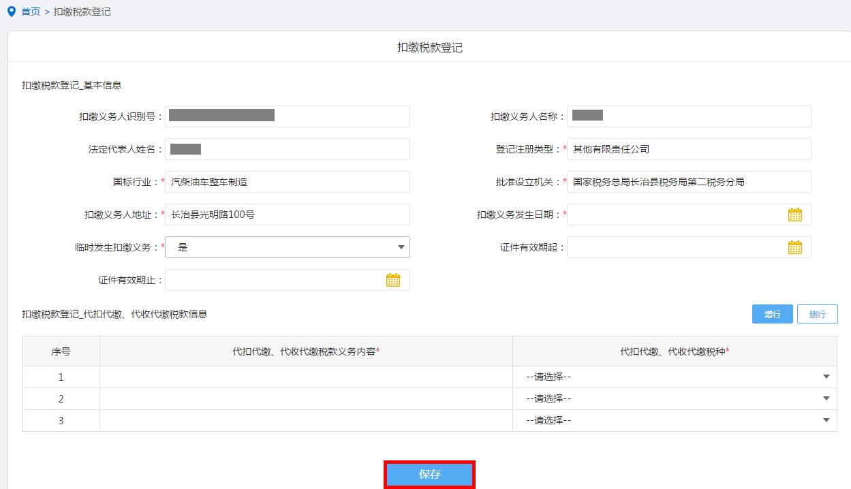851x489 pixels.
Task: Click the 扣缴义务发生日期 input field
Action: (690, 215)
